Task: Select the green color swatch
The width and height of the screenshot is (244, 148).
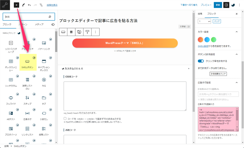Action: click(213, 40)
